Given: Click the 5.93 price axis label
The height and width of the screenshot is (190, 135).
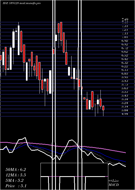Looking at the screenshot, I should point(125,77).
